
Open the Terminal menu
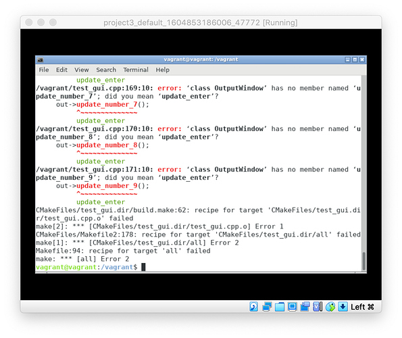click(x=136, y=70)
